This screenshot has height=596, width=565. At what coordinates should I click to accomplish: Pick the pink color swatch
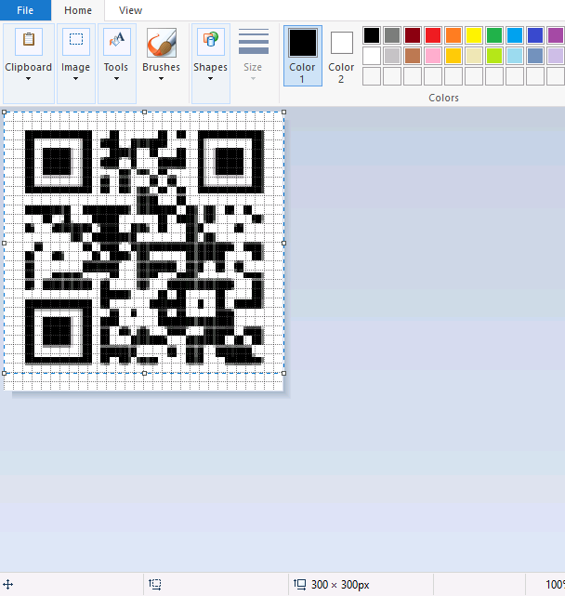pyautogui.click(x=433, y=56)
